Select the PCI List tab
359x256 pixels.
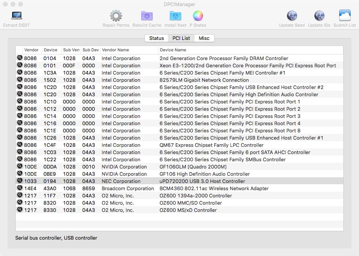tap(181, 38)
